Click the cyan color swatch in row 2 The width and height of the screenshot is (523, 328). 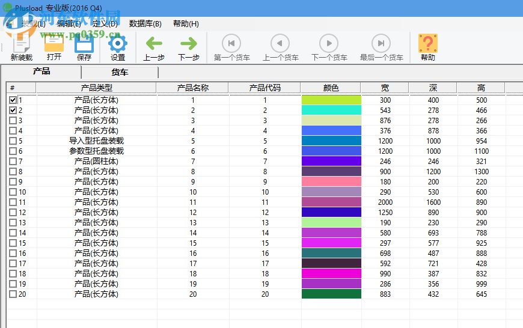point(331,111)
